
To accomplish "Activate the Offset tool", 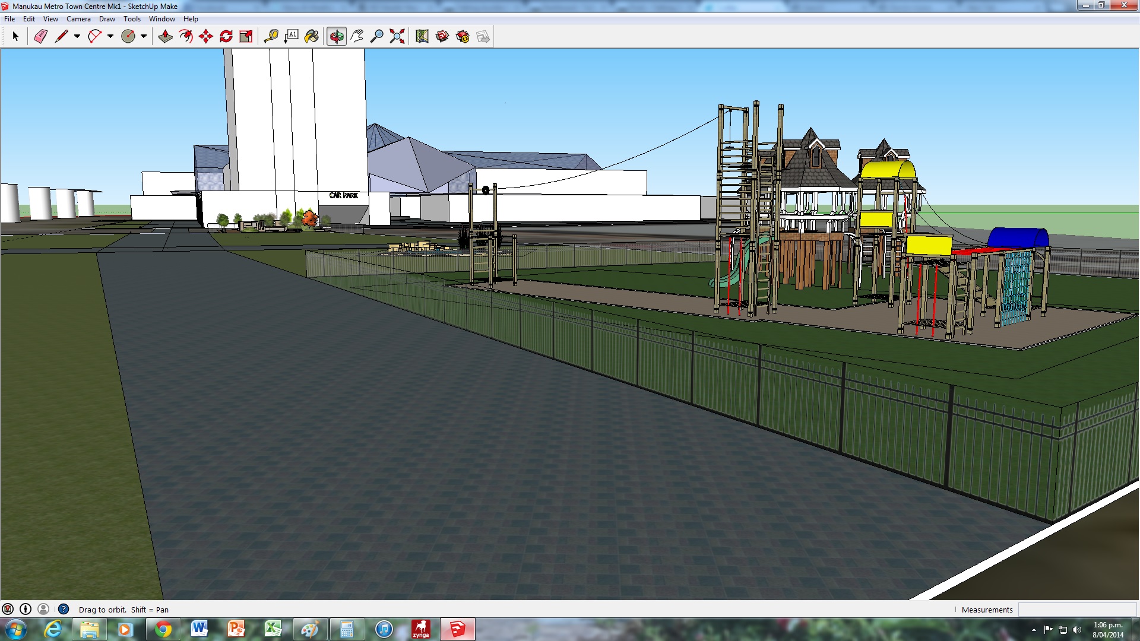I will click(185, 37).
